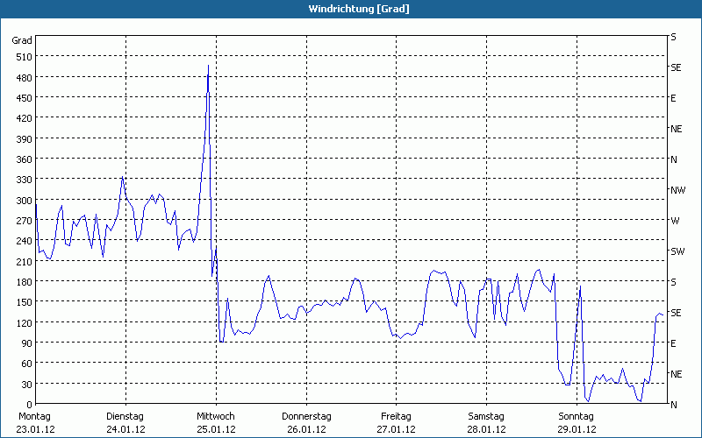
Task: Click the Montag day label
Action: pos(34,417)
